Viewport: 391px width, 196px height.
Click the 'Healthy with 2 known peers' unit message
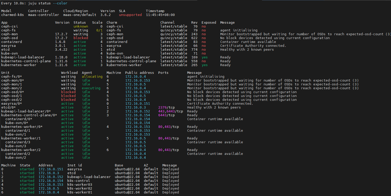point(214,107)
